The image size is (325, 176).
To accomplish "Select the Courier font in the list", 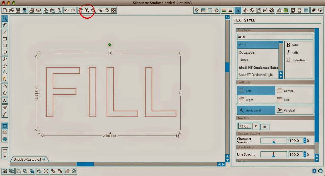I will 247,52.
